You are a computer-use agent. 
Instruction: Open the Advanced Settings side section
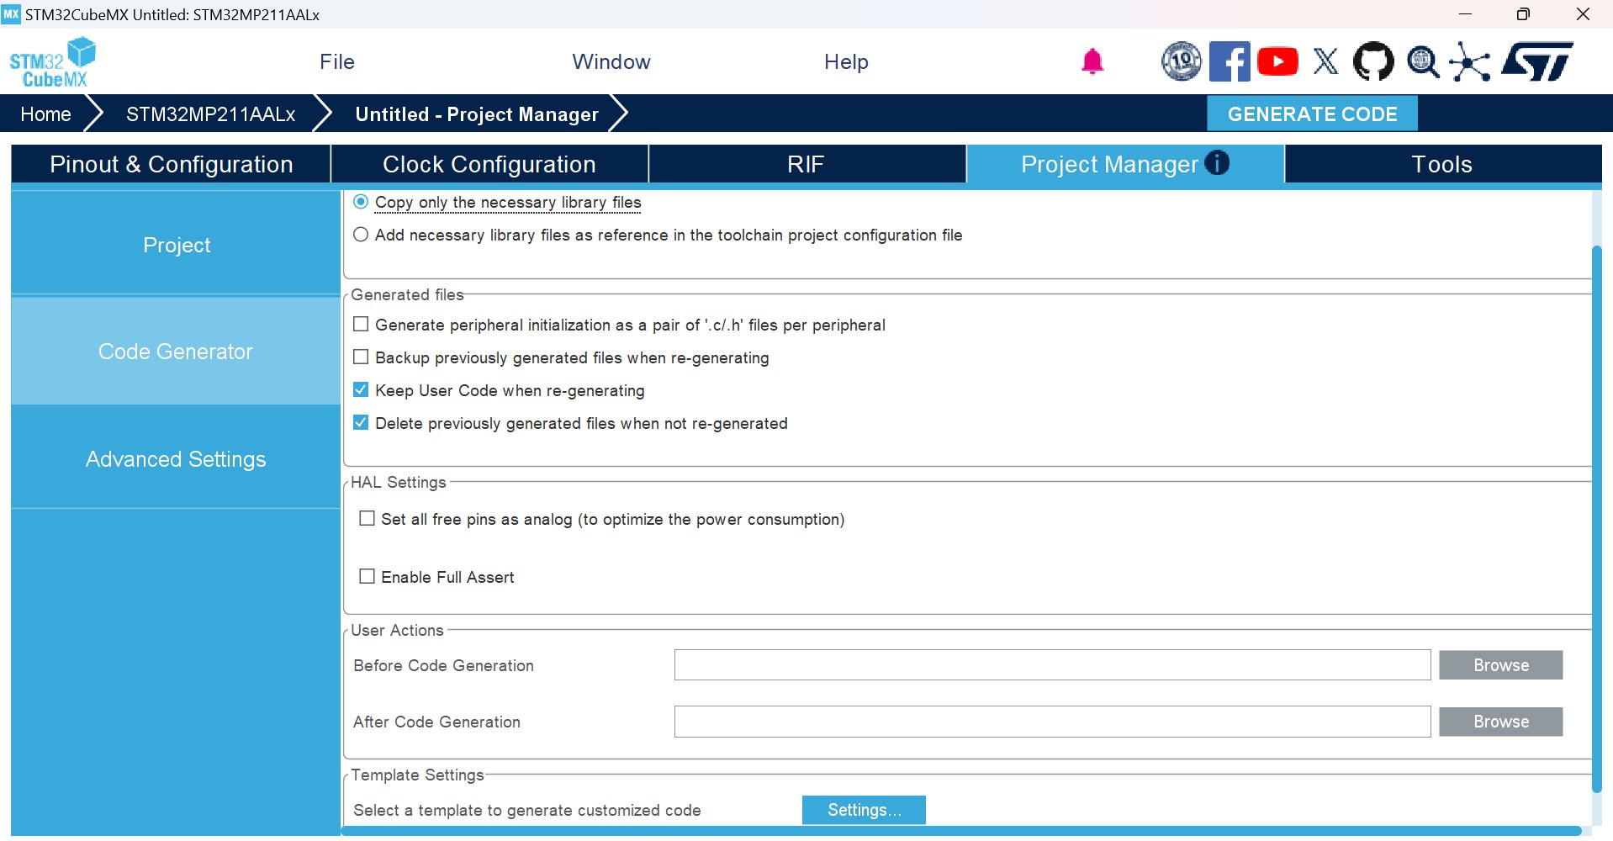pos(176,459)
